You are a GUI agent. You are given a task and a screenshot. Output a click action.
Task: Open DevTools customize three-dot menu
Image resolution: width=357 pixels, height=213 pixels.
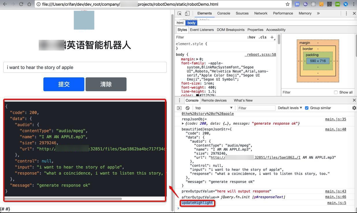coord(346,13)
